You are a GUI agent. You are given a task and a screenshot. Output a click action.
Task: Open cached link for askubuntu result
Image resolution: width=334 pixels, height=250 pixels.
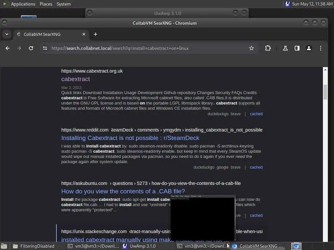pyautogui.click(x=256, y=215)
